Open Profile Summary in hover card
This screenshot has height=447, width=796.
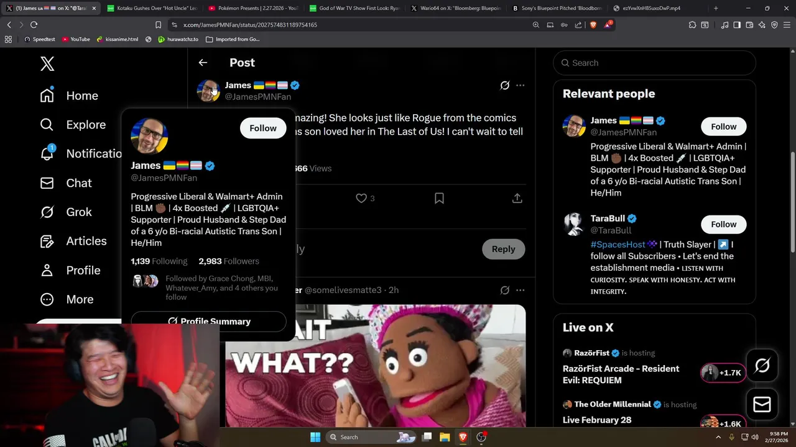tap(209, 321)
